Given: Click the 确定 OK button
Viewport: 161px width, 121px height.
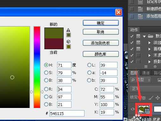Looking at the screenshot, I should tap(101, 23).
